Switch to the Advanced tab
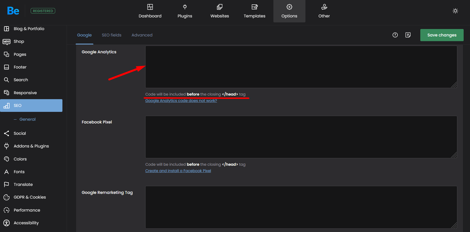The height and width of the screenshot is (232, 470). point(142,35)
